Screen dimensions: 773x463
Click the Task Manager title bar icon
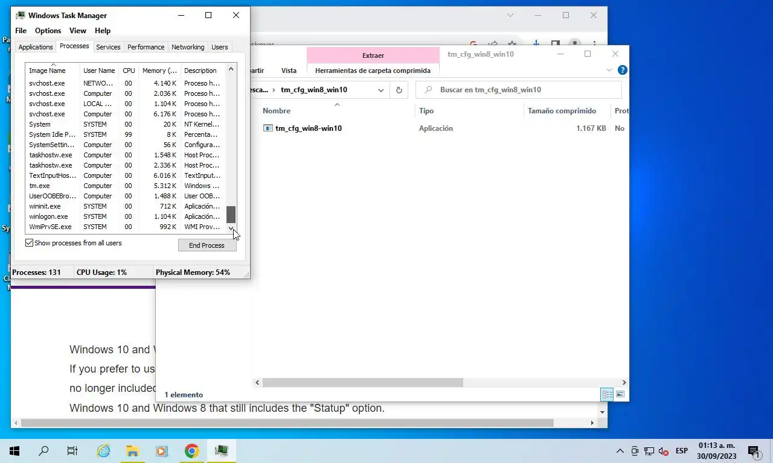(x=21, y=15)
